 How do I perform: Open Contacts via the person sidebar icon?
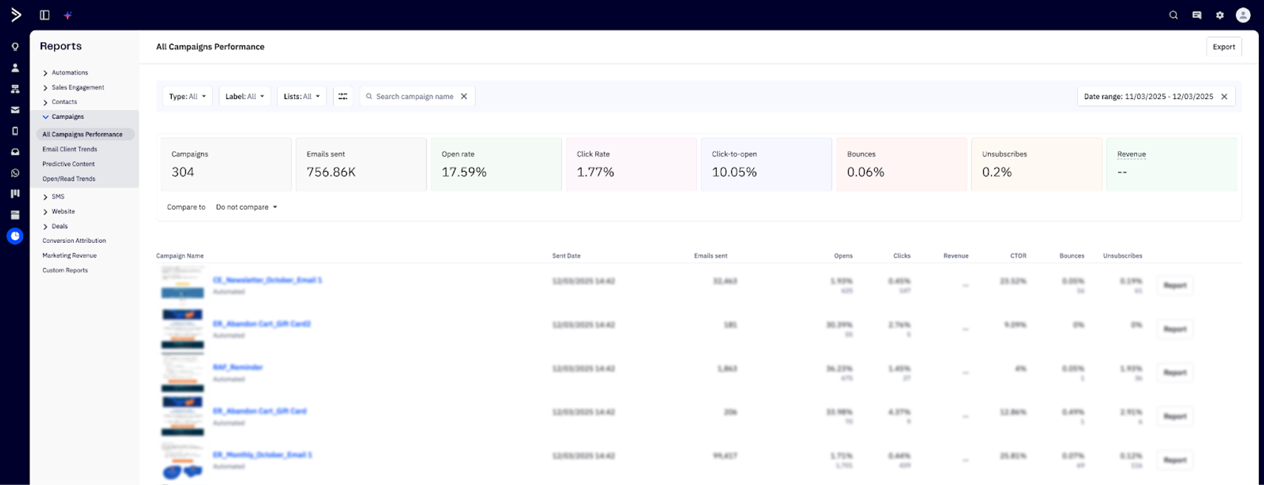(15, 68)
